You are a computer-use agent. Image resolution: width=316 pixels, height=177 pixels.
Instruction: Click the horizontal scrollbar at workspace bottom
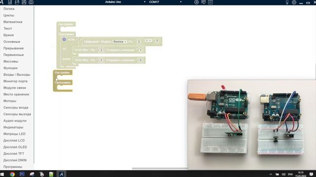[159, 169]
